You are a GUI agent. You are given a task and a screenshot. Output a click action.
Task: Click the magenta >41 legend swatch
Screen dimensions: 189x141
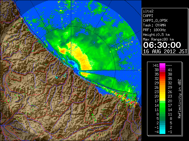pyautogui.click(x=162, y=66)
